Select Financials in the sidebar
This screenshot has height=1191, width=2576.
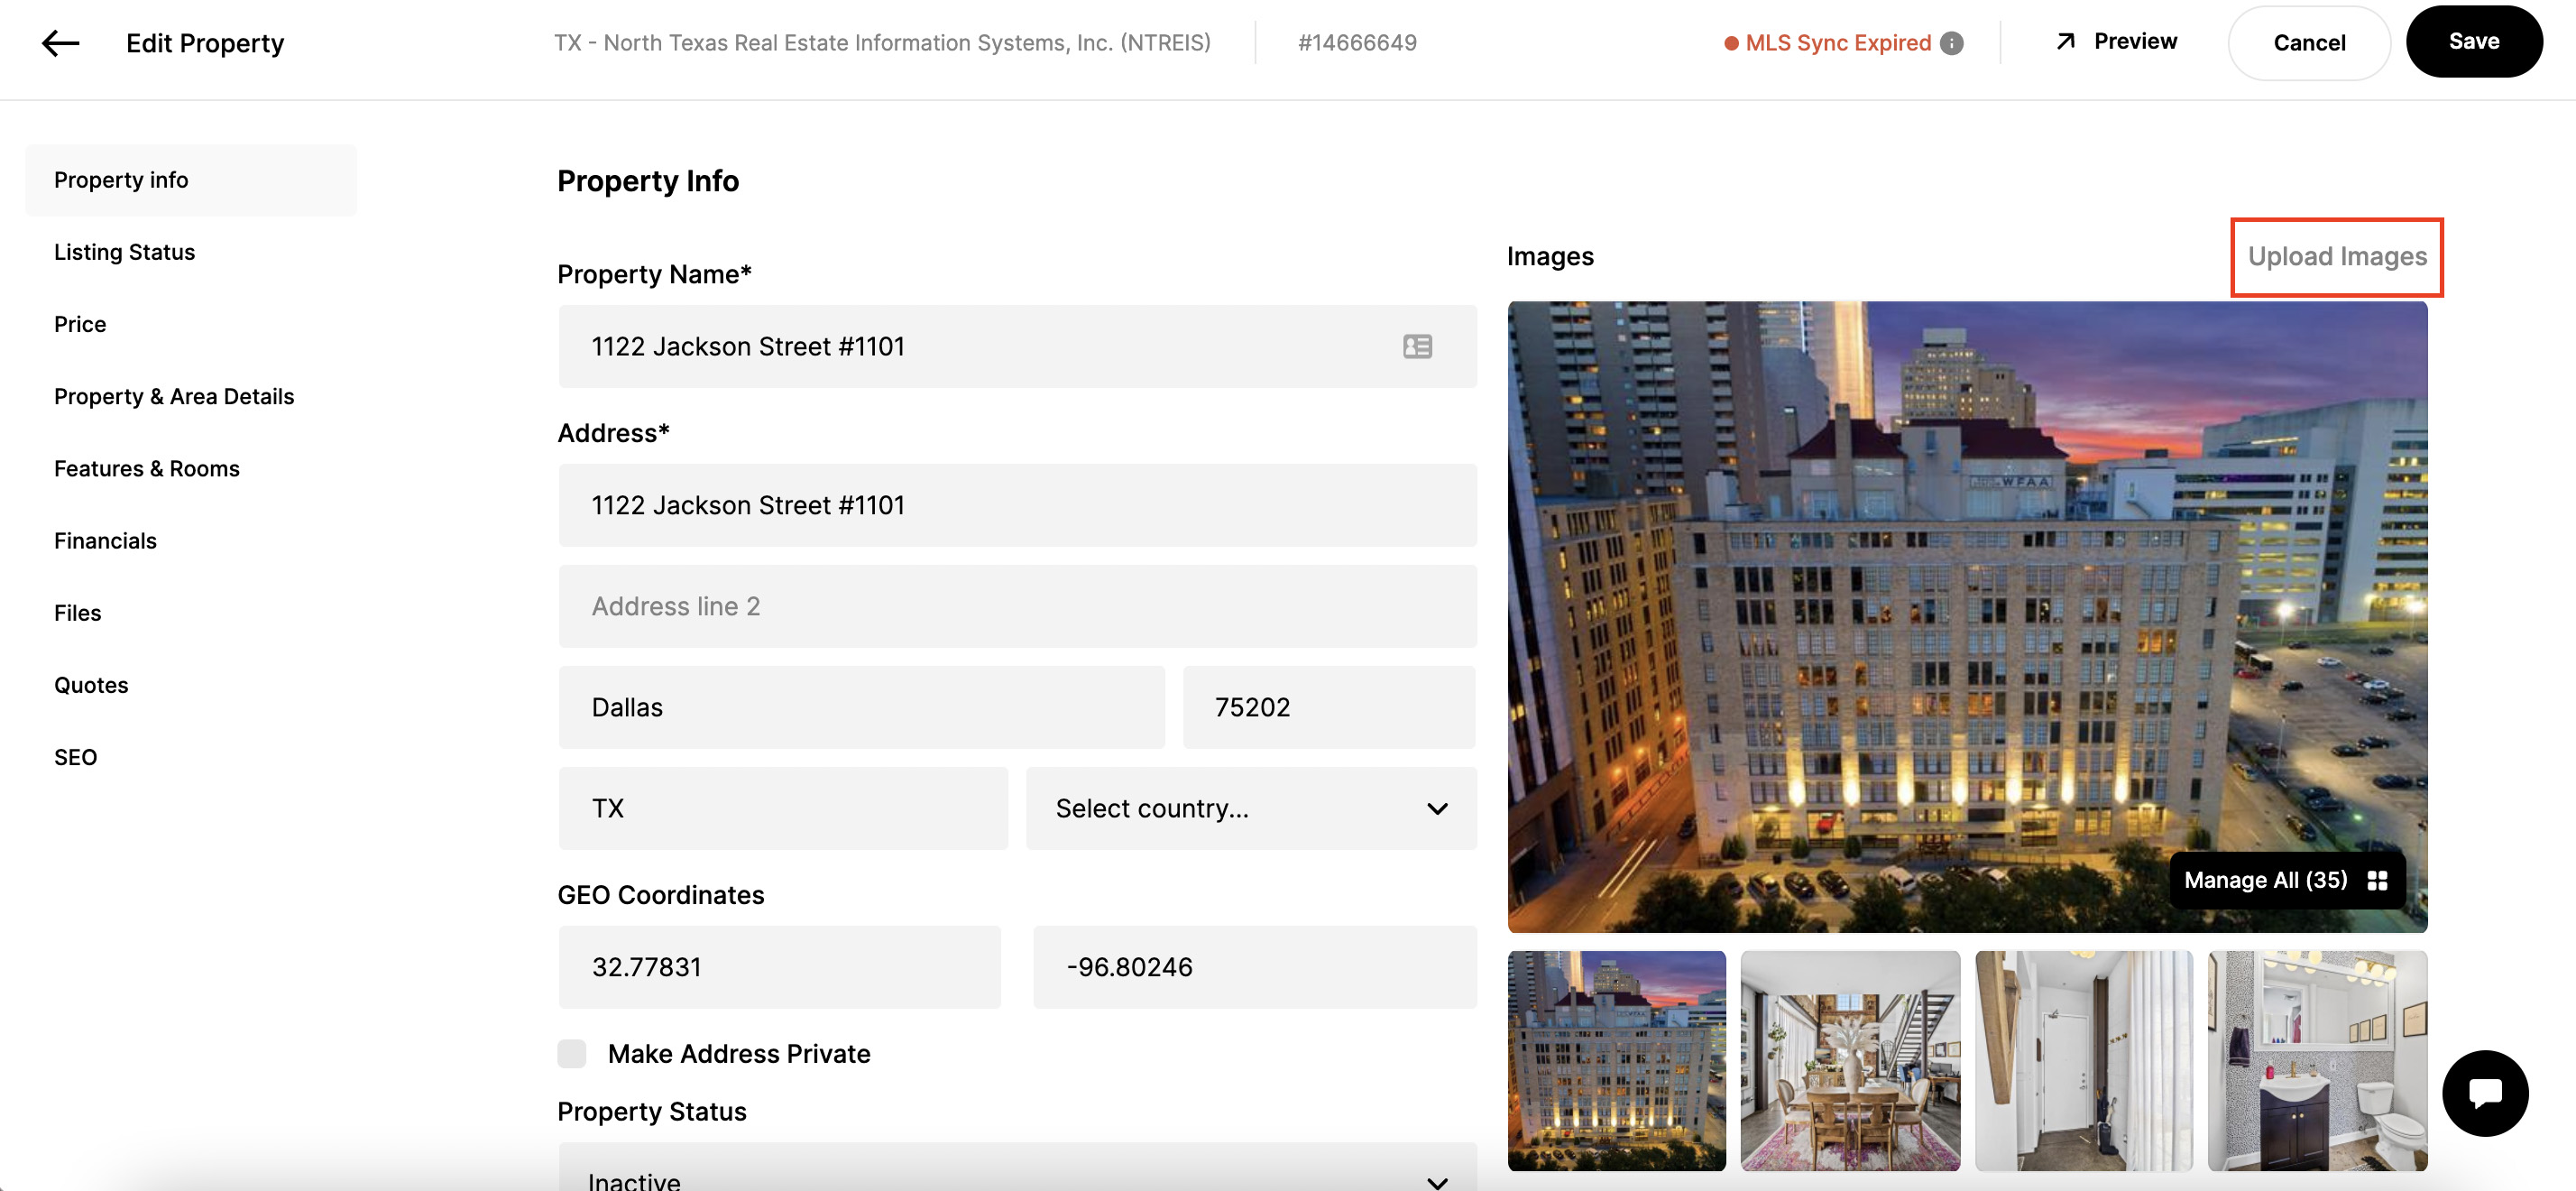105,541
